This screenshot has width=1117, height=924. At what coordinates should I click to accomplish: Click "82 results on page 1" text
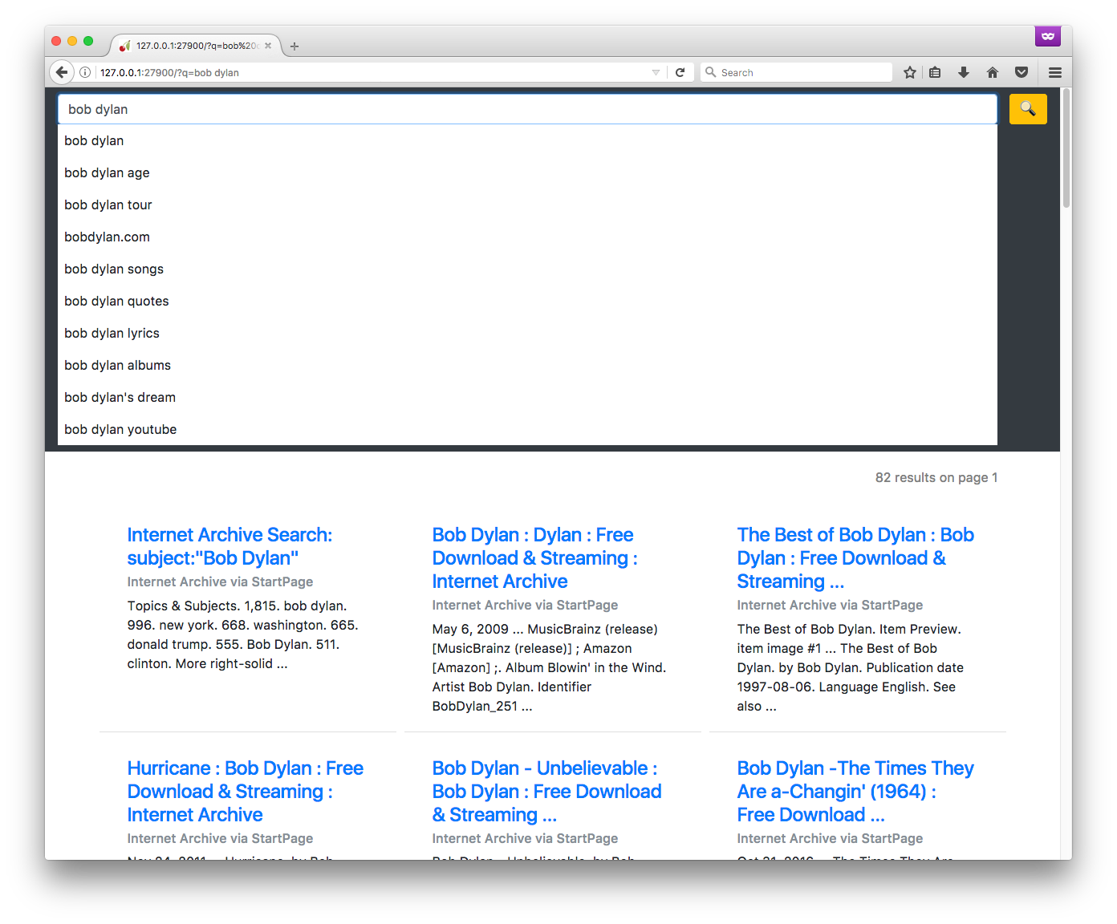(x=936, y=478)
